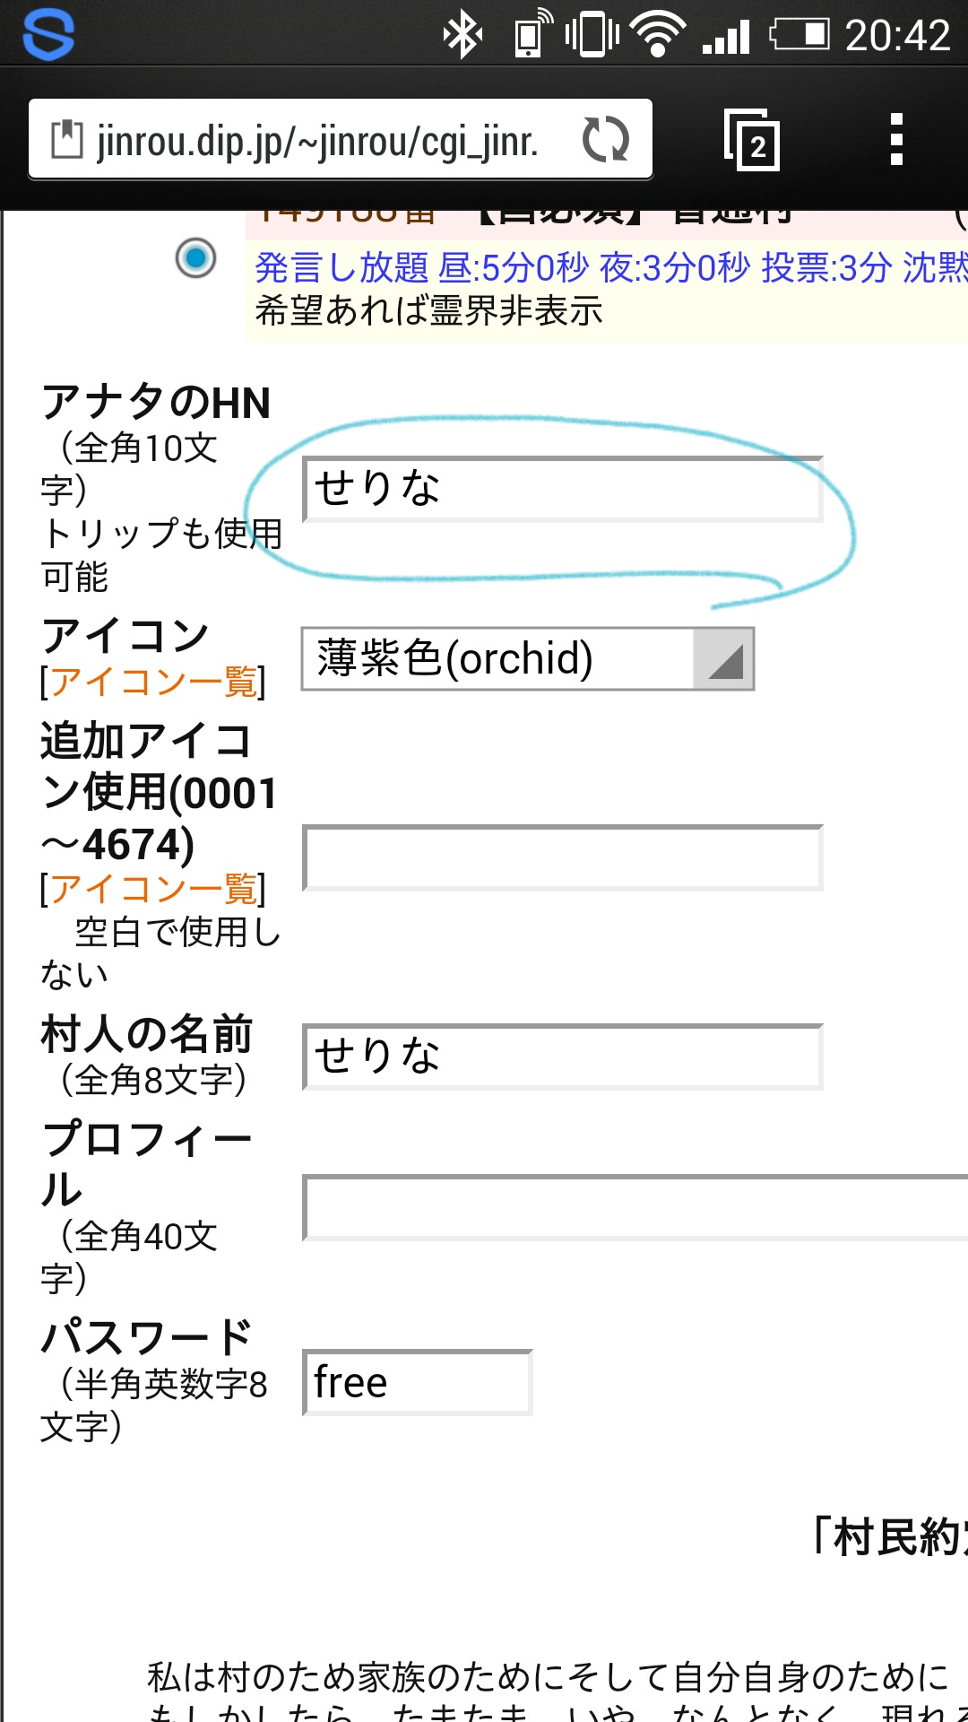The height and width of the screenshot is (1722, 968).
Task: Open アイコン一覧 link under 追加アイコン使用
Action: click(153, 890)
